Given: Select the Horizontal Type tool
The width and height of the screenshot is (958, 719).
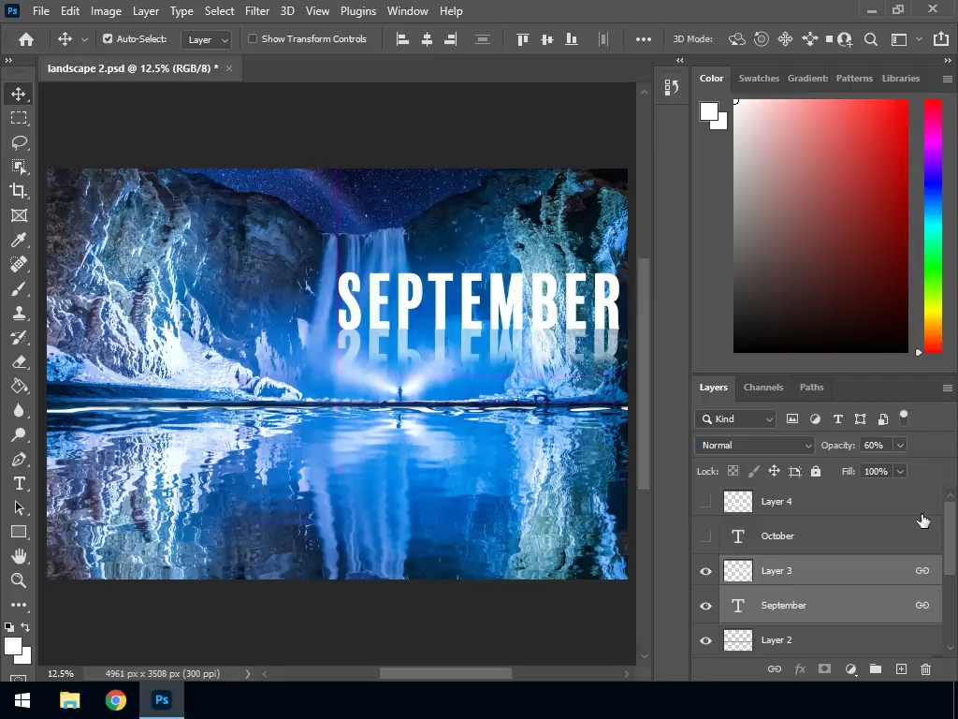Looking at the screenshot, I should click(19, 484).
